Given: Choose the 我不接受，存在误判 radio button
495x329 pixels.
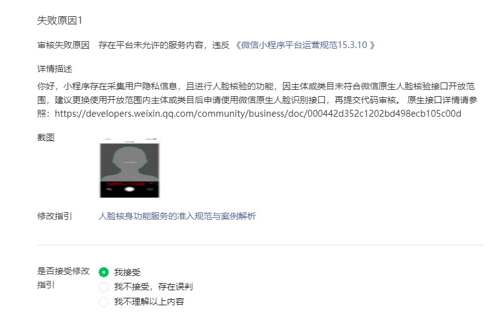Looking at the screenshot, I should [104, 287].
